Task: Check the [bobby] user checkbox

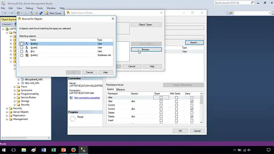Action: tap(22, 44)
